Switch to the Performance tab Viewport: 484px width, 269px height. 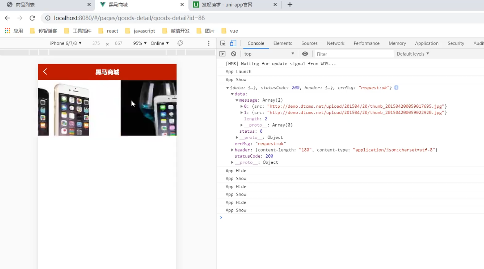pos(366,43)
